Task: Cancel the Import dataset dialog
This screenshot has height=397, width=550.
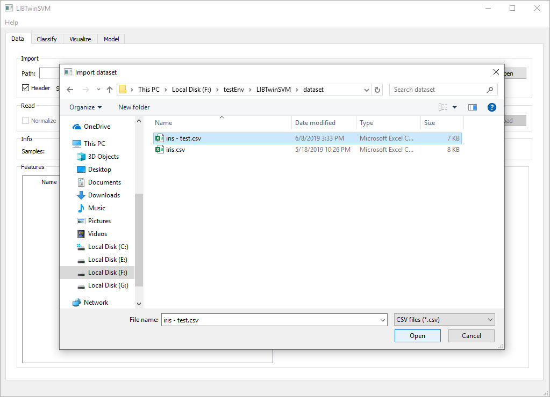Action: click(x=472, y=336)
